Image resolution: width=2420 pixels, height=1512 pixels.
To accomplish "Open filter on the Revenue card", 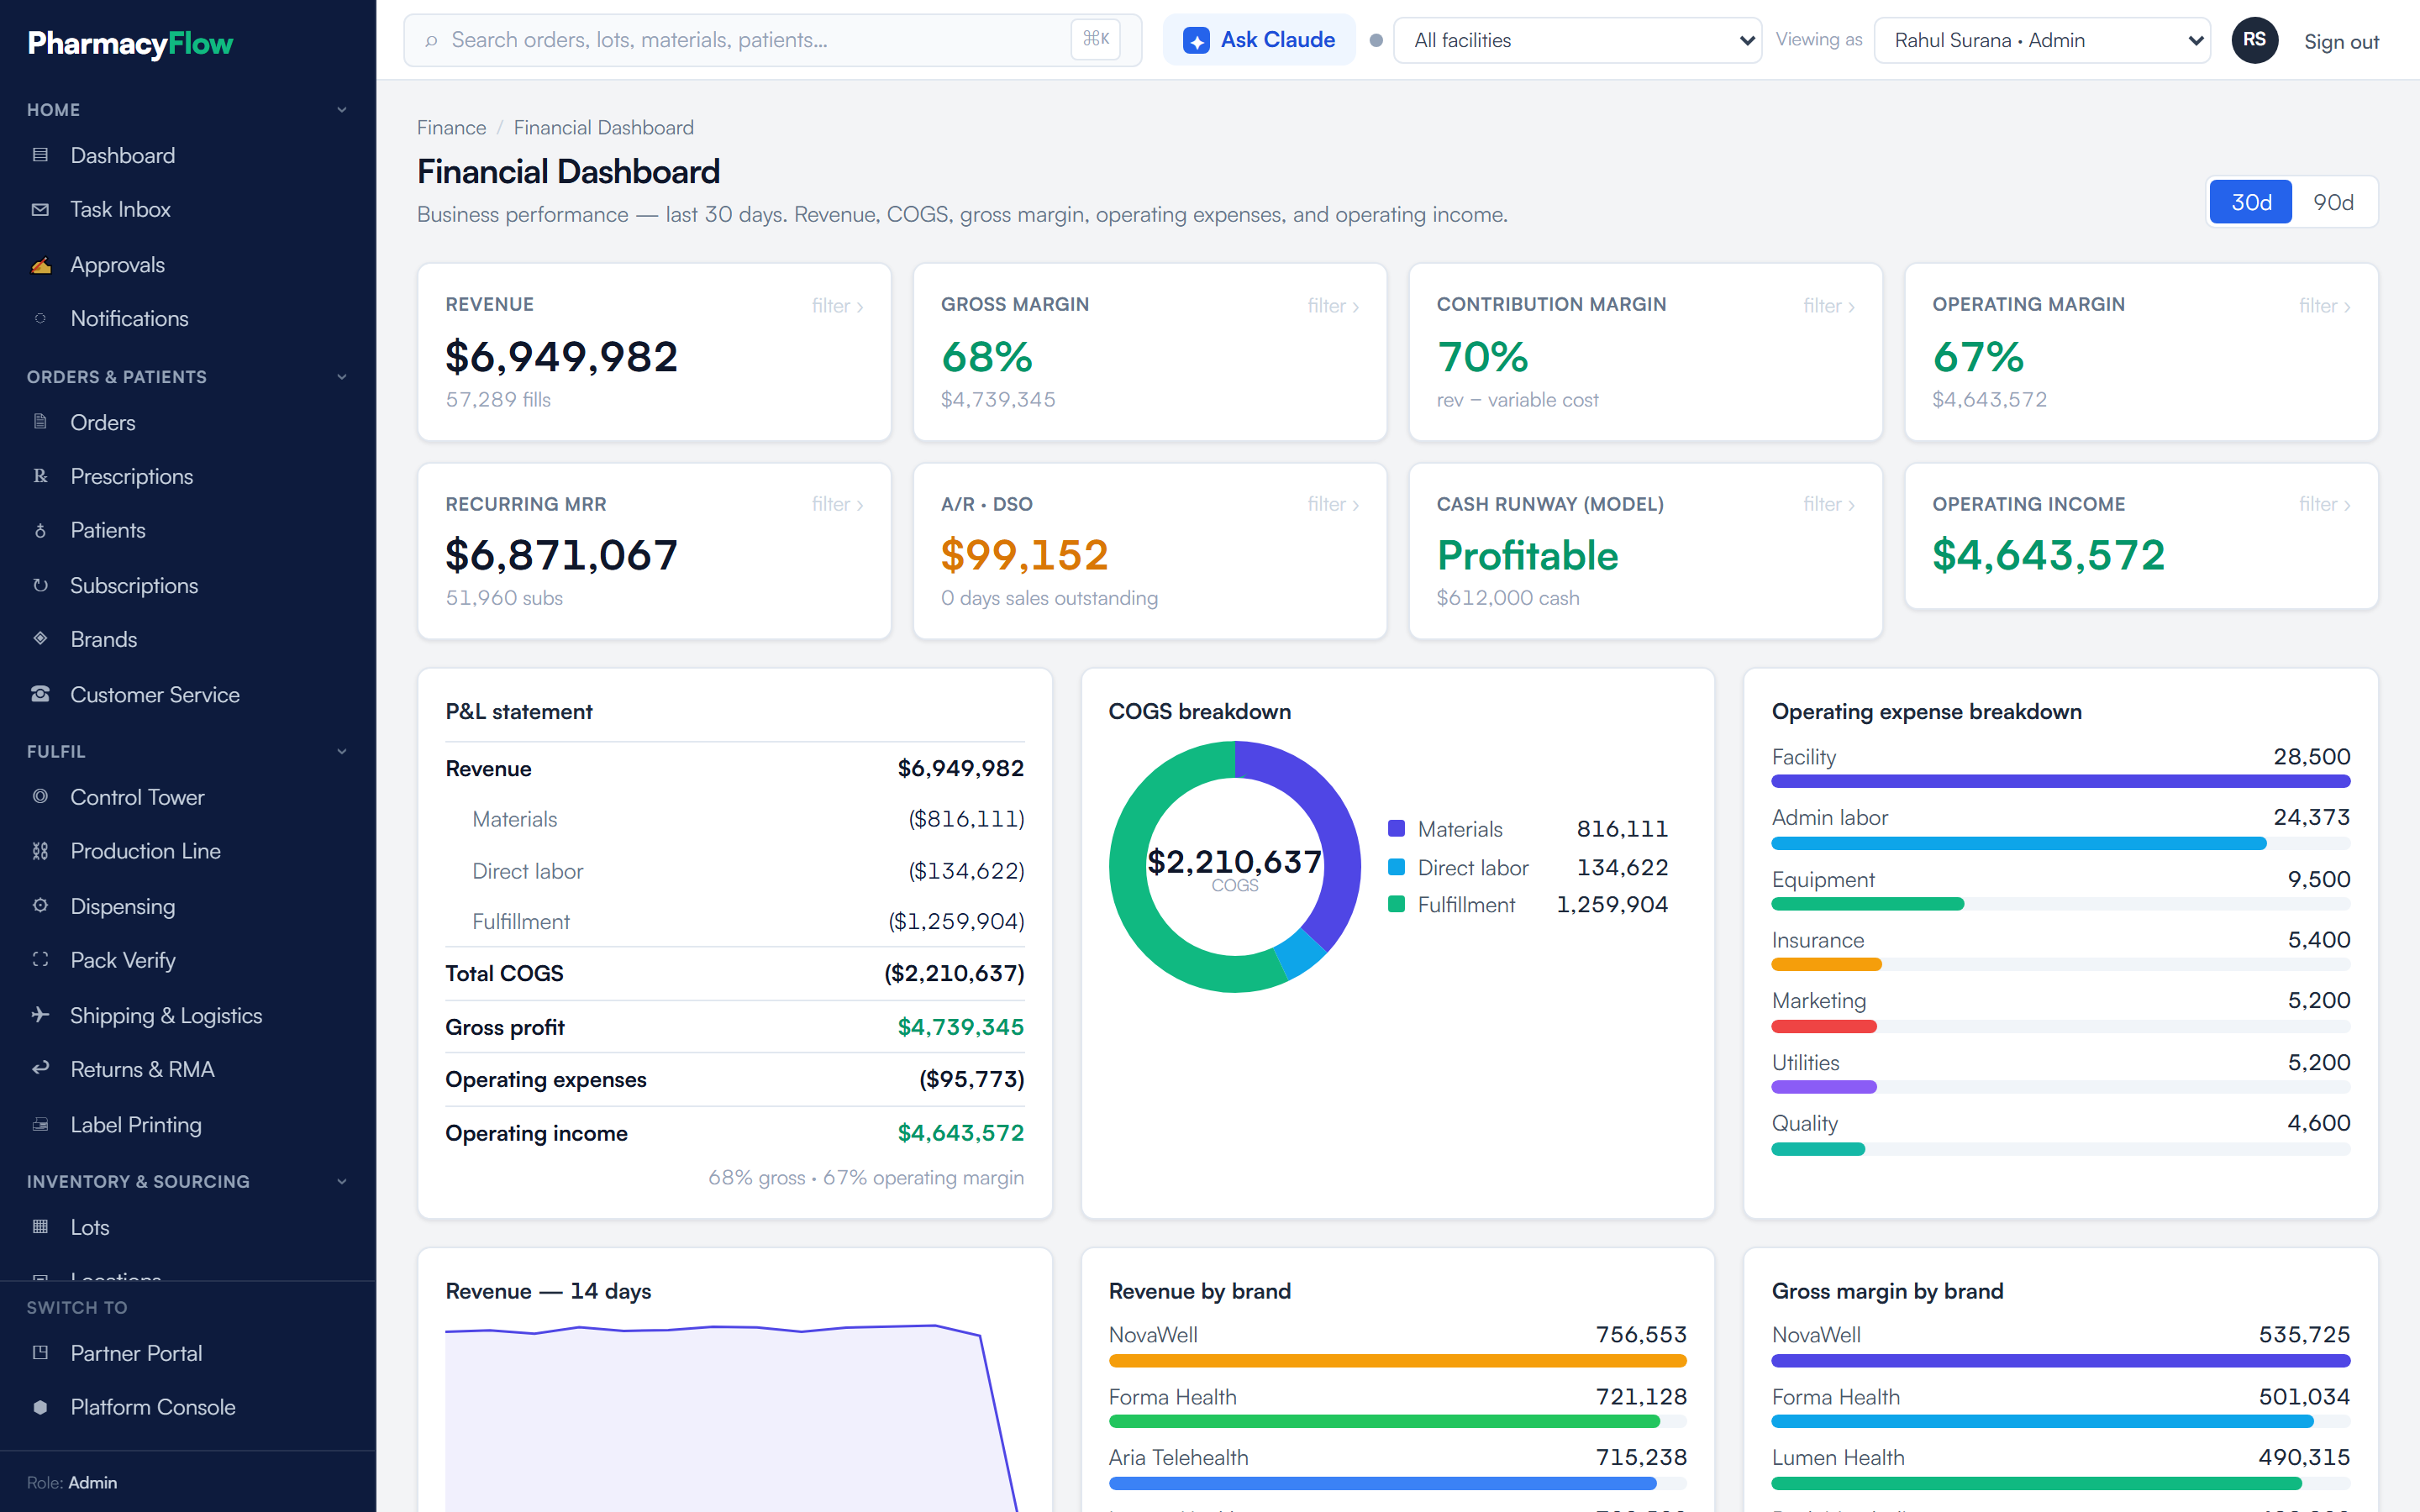I will point(837,306).
